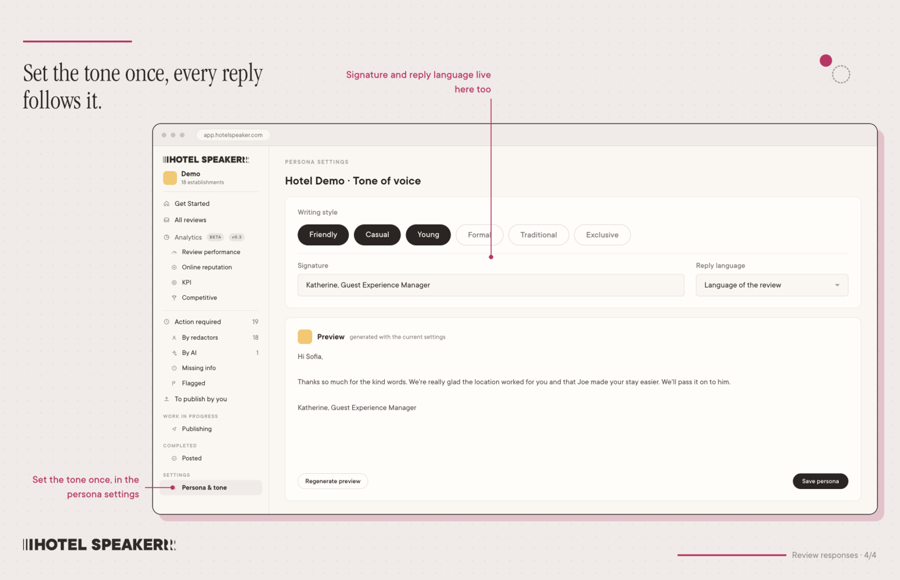Viewport: 900px width, 580px height.
Task: Click the Posted checkmark icon
Action: (174, 459)
